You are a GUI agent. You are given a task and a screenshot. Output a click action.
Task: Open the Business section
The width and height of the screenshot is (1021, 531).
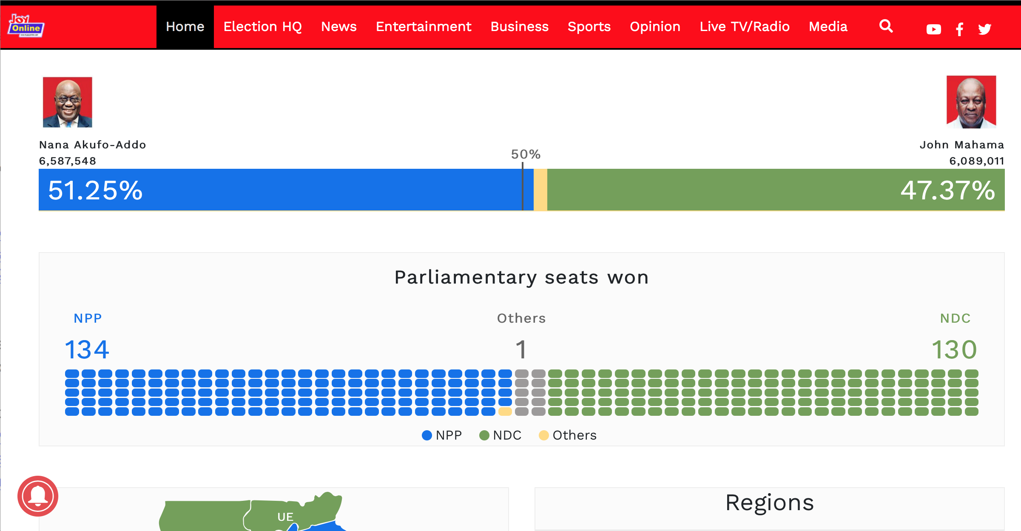point(519,27)
